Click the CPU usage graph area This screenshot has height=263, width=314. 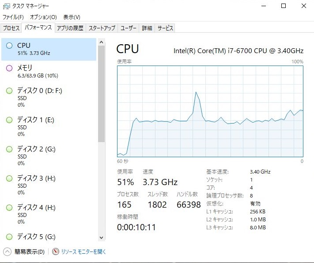210,111
